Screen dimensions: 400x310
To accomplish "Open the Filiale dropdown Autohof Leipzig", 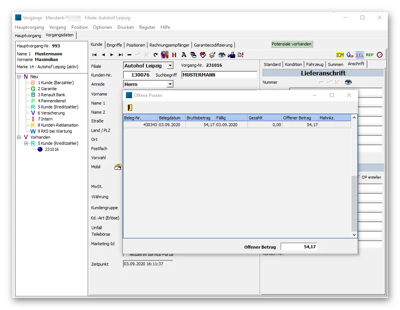I will 170,66.
